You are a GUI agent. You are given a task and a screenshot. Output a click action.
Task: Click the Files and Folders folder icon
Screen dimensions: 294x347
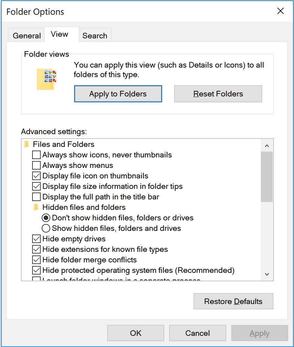click(27, 144)
